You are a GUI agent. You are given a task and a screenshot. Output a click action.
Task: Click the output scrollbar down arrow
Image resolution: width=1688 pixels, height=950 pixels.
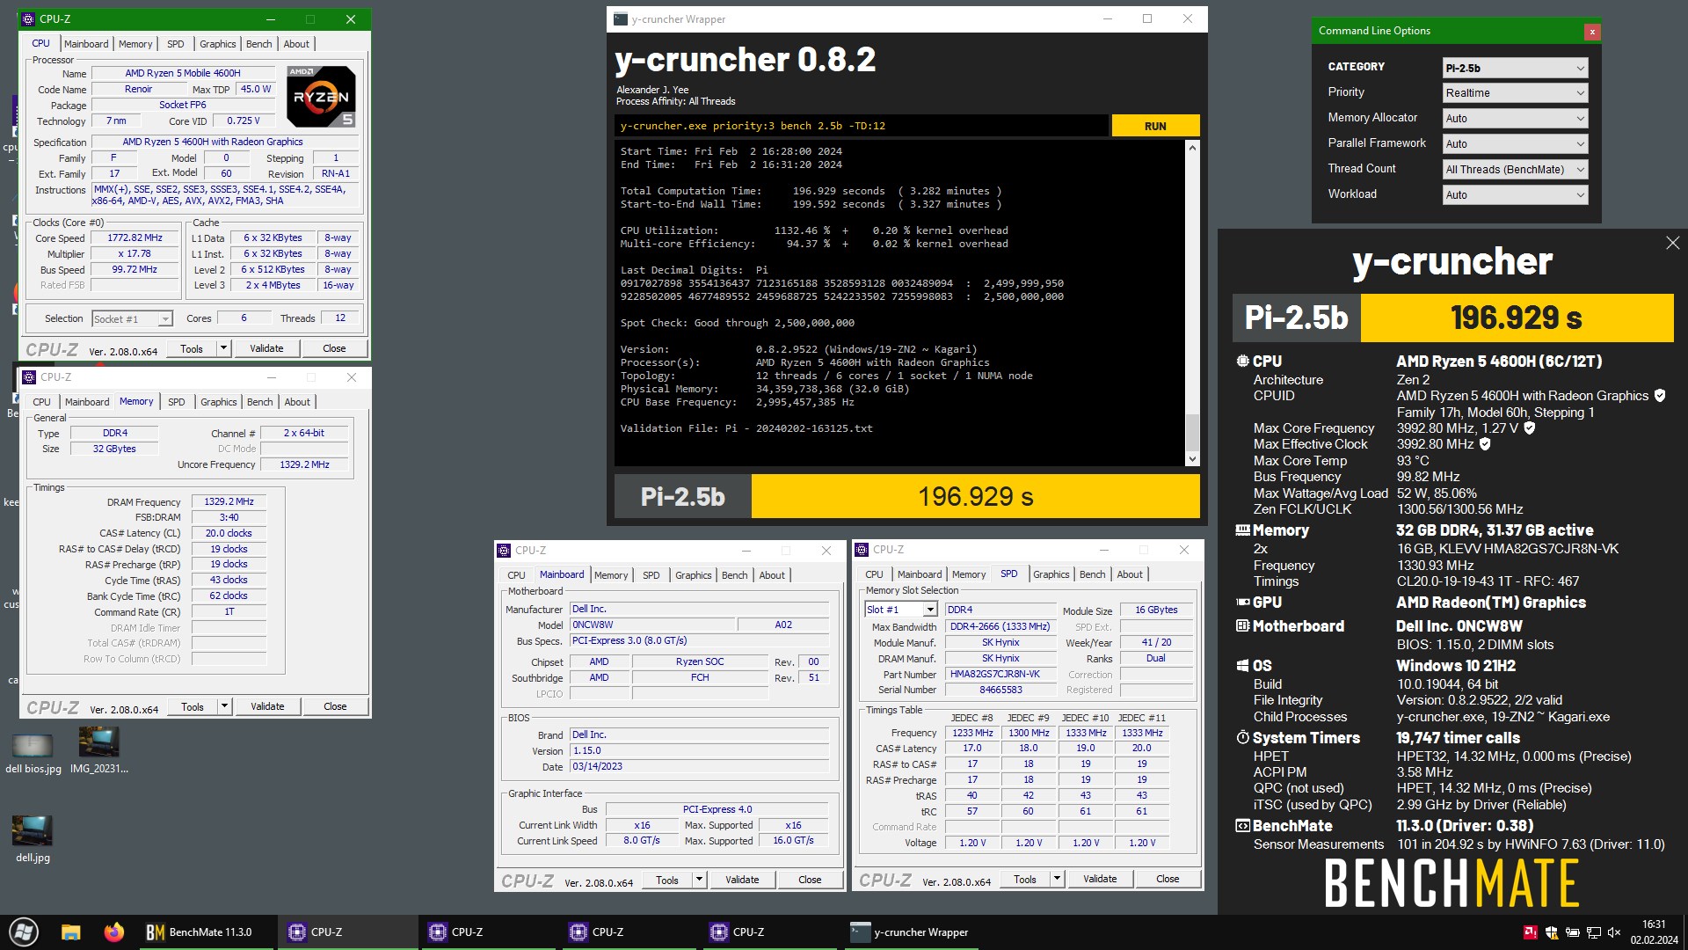[1192, 458]
